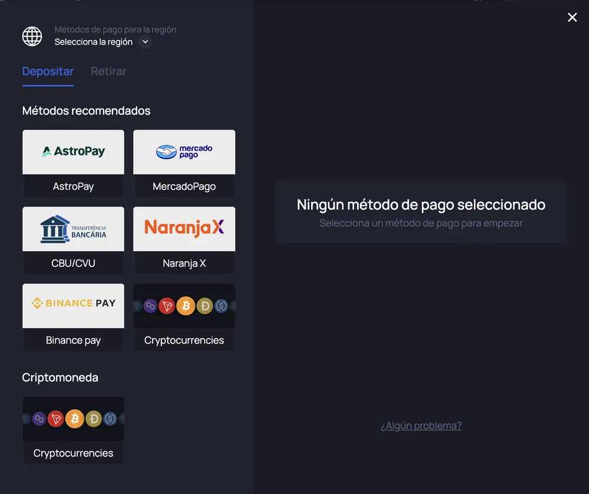This screenshot has height=494, width=589.
Task: Choose the MercadoPago label
Action: (x=184, y=186)
